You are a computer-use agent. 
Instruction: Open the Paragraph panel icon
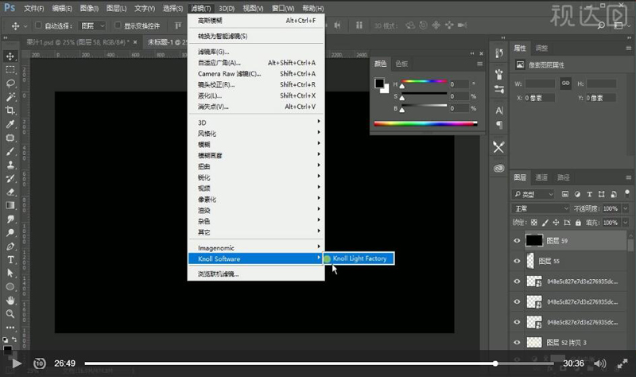click(x=499, y=125)
